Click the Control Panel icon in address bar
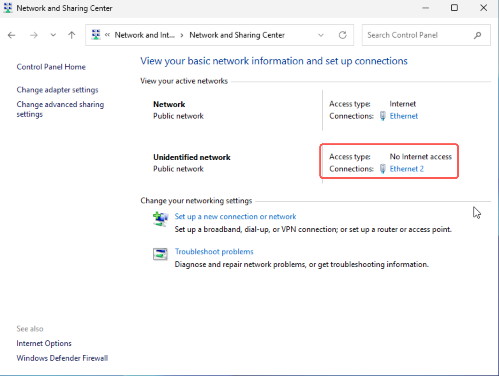 coord(96,34)
